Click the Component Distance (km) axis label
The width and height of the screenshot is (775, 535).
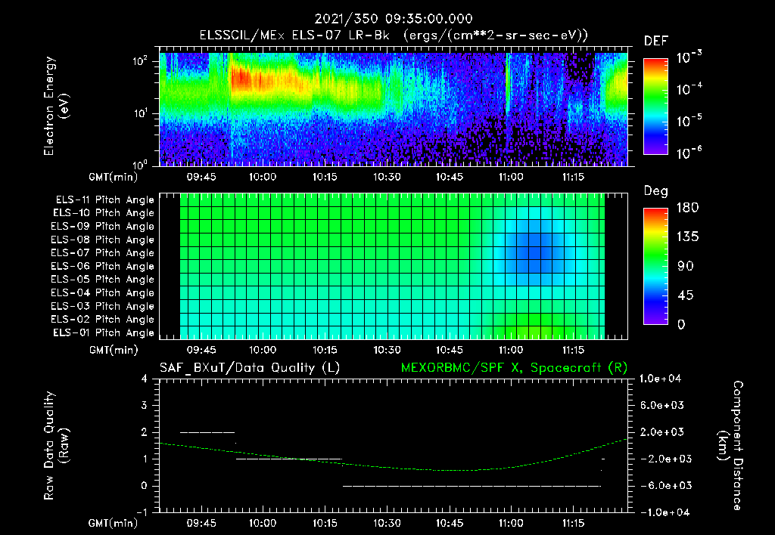tap(730, 446)
